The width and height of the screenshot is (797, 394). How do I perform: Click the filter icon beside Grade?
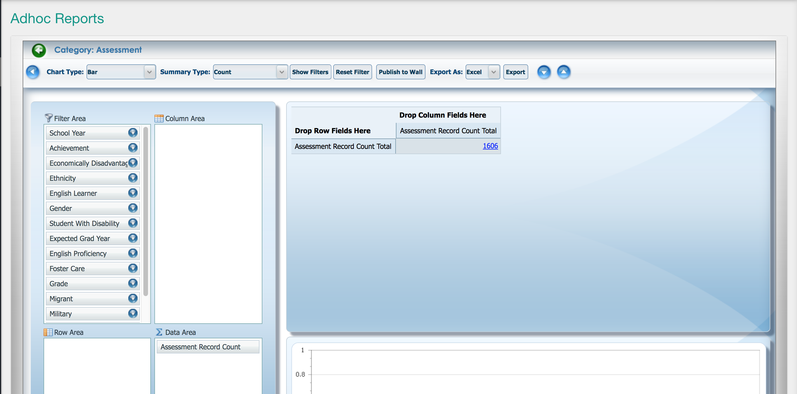click(x=133, y=283)
